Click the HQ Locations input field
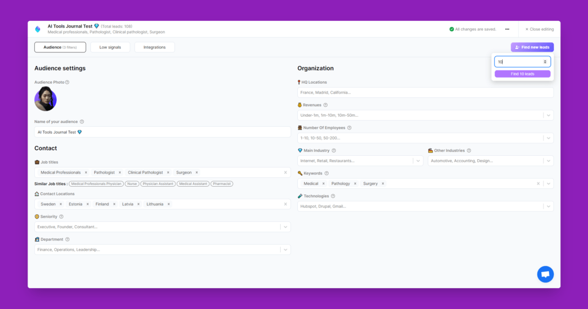The height and width of the screenshot is (309, 588). click(425, 93)
